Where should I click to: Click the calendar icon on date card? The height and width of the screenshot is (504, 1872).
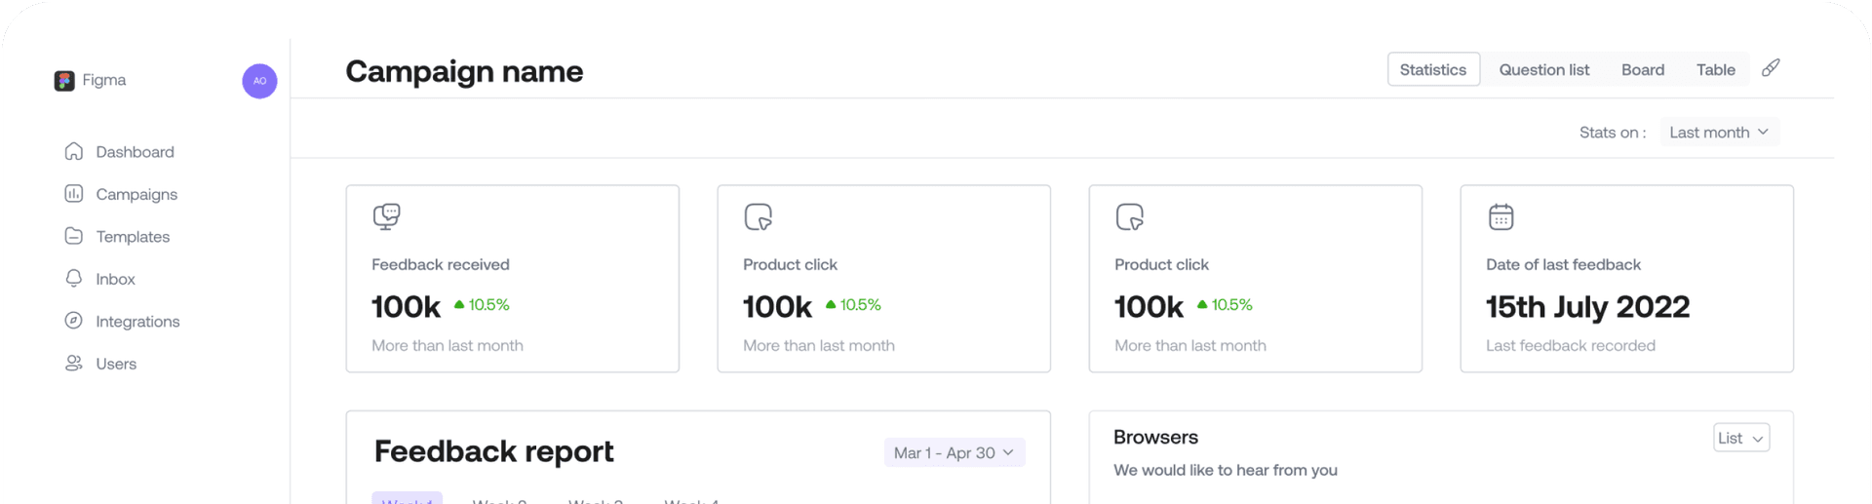tap(1501, 216)
